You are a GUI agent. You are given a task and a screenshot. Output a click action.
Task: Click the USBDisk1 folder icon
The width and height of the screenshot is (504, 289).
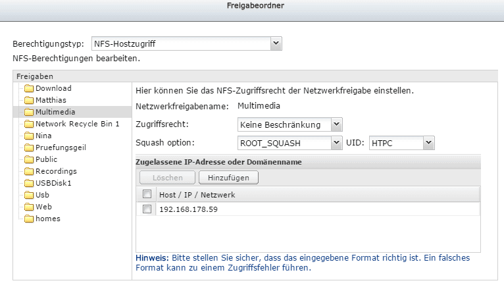[29, 183]
